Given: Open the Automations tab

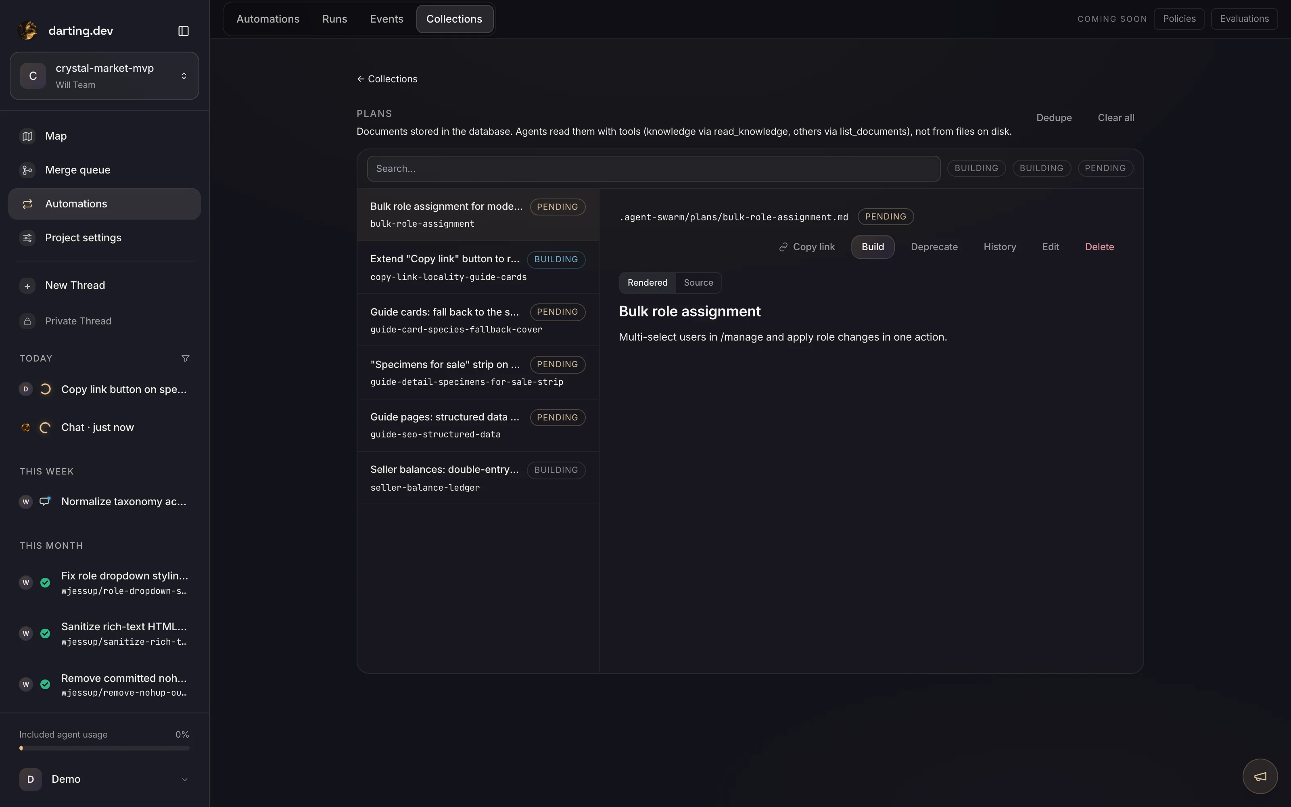Looking at the screenshot, I should tap(268, 19).
